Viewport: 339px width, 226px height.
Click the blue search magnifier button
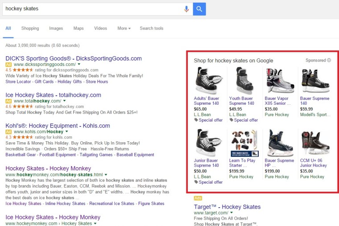click(199, 9)
